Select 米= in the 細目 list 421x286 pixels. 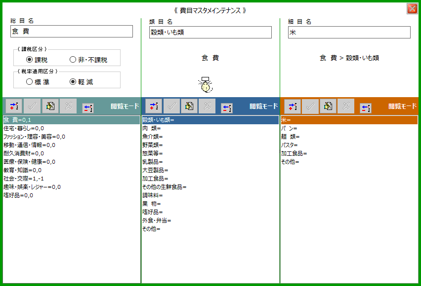point(349,120)
